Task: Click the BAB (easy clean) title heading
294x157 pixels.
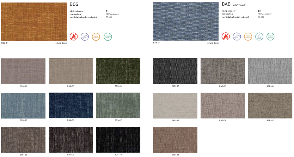Action: [234, 4]
